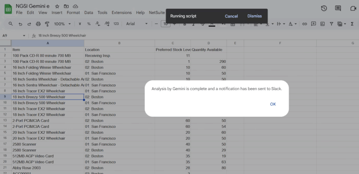Click the add comment icon
Viewport: 359px width, 174px height.
[x=313, y=24]
